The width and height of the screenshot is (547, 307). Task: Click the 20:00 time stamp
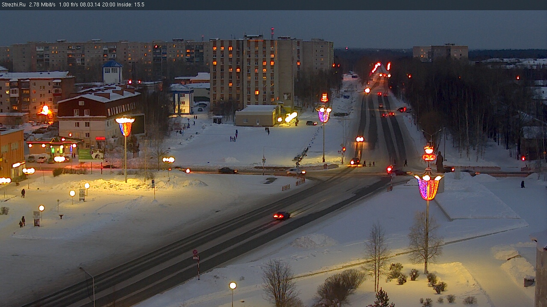[x=109, y=5]
